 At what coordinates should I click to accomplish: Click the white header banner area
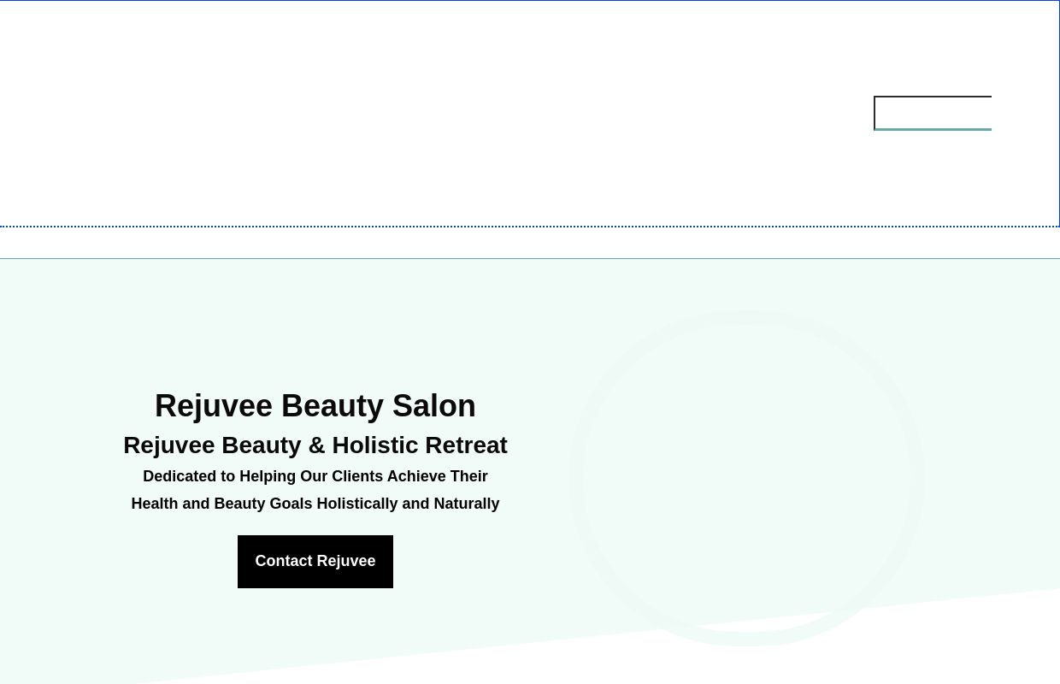pos(427,111)
